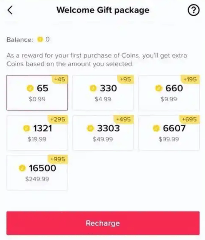Pick the 16500 coins $249.99 package
Image resolution: width=205 pixels, height=240 pixels.
point(37,173)
